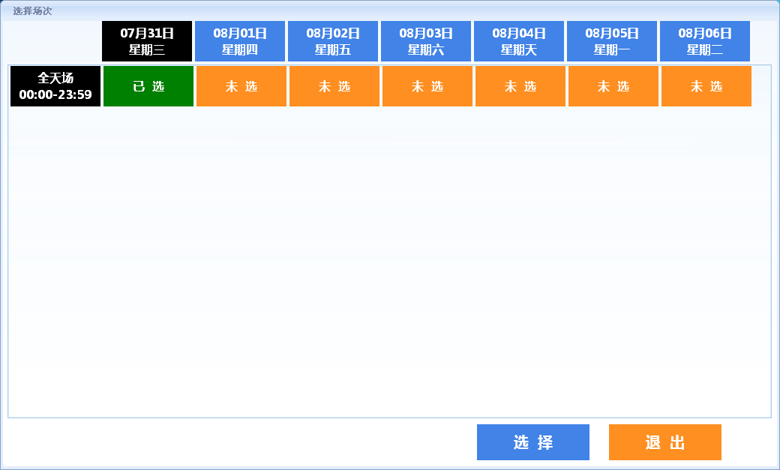Screen dimensions: 780x470
Task: Toggle the 未选 slot under 08月05日 星期一
Action: click(x=613, y=86)
